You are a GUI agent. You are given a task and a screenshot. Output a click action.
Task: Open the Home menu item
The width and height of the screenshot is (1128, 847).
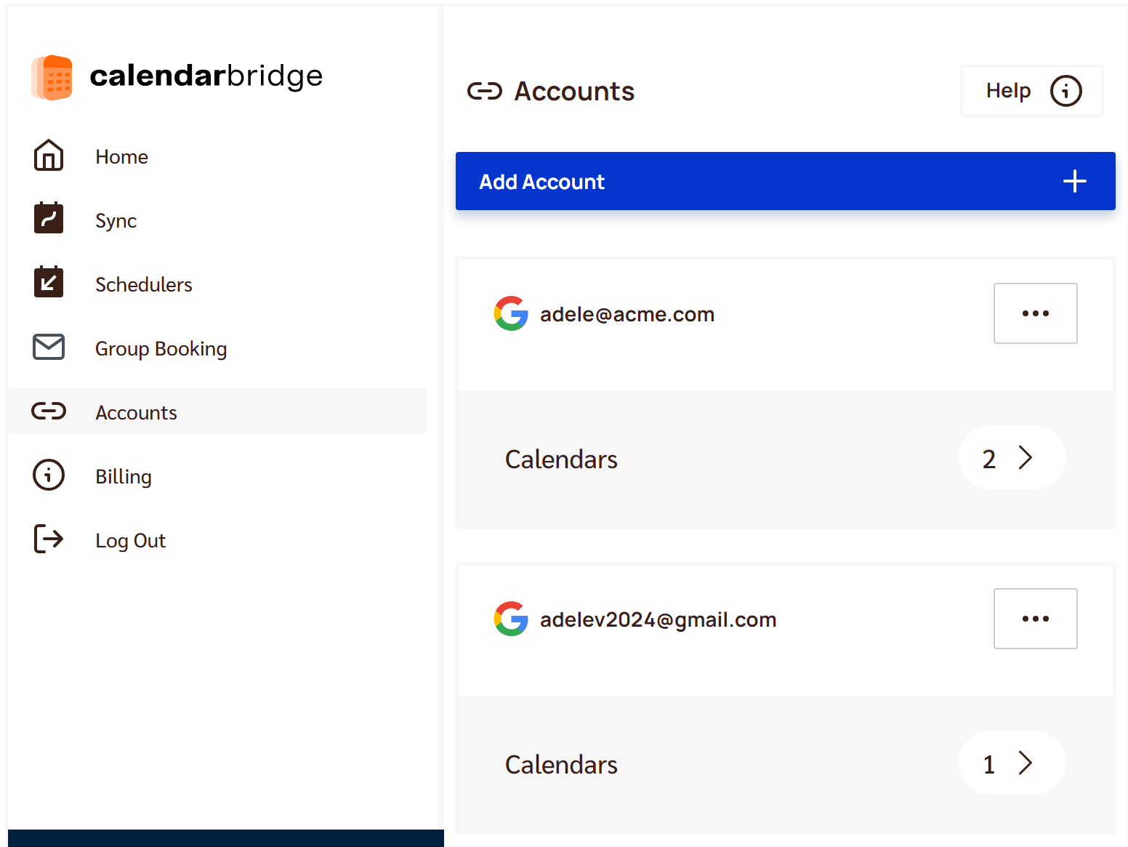point(121,156)
